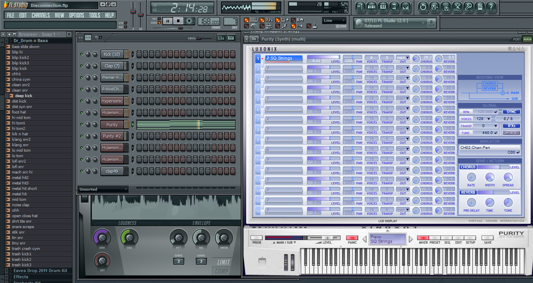Click the channel rack graph editor icon

221,38
